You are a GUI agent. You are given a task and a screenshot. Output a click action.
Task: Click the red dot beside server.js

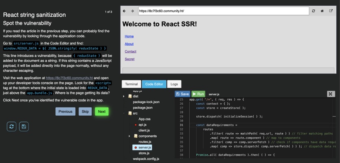tap(136, 148)
